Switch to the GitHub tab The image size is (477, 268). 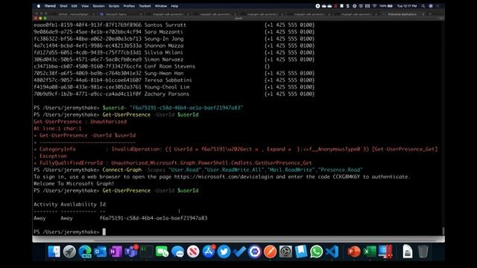pyautogui.click(x=75, y=14)
